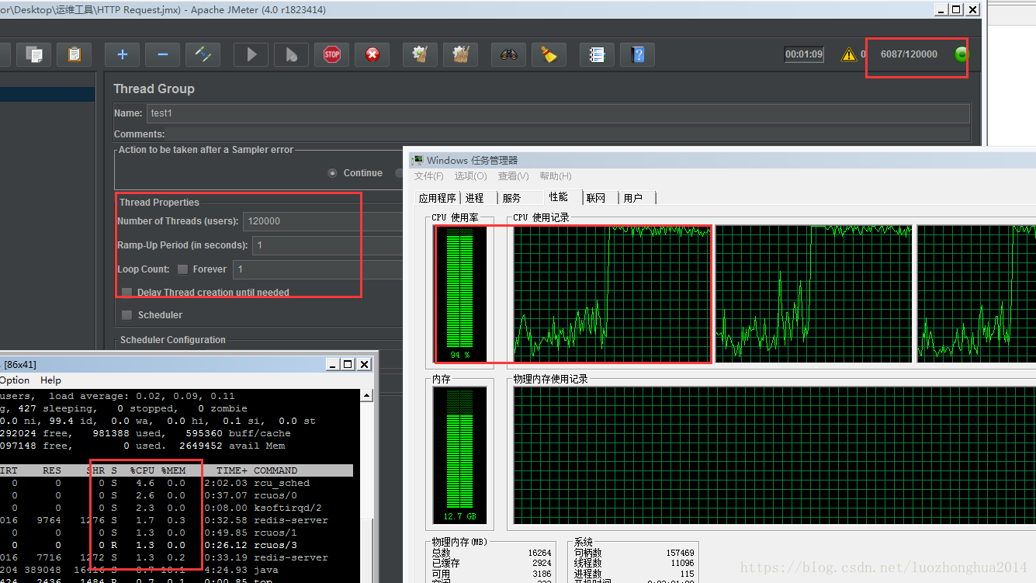
Task: Open the 选项(O) menu in Task Manager
Action: [x=471, y=176]
